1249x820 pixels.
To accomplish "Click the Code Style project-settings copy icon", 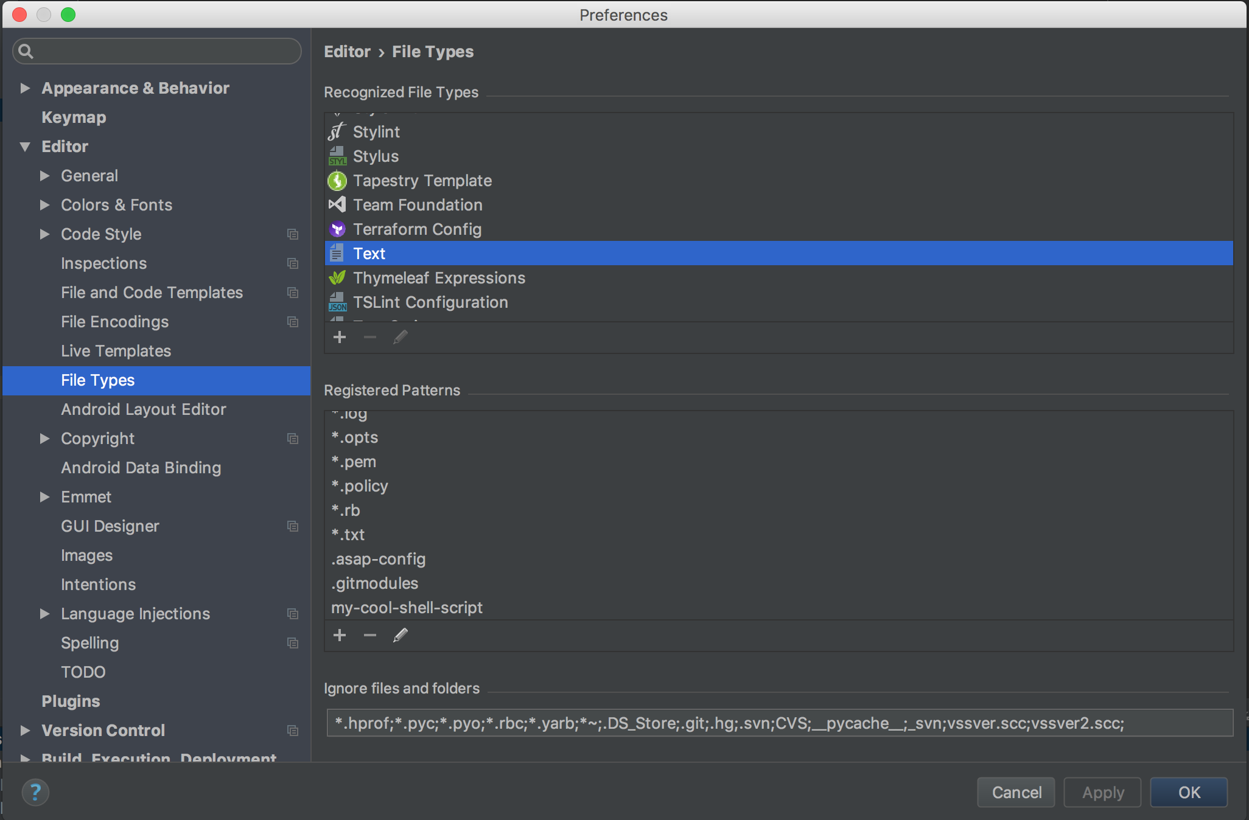I will click(293, 234).
